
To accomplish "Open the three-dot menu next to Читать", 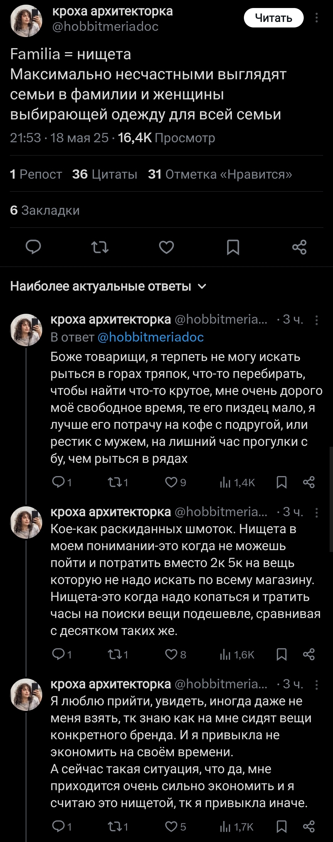I will (x=316, y=18).
